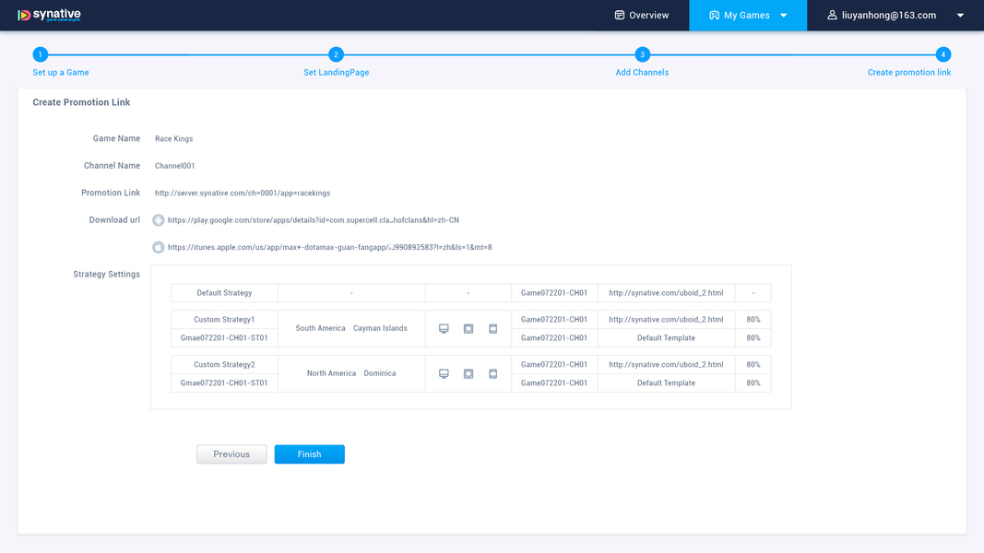This screenshot has width=984, height=553.
Task: Open the Overview tab
Action: pos(641,15)
